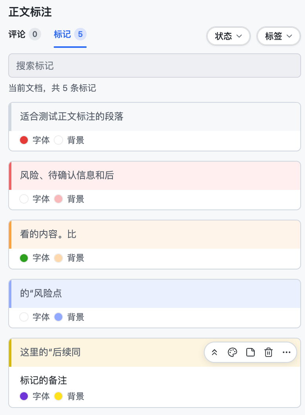This screenshot has height=415, width=305.
Task: Open the mark 的“风险点
Action: [155, 293]
